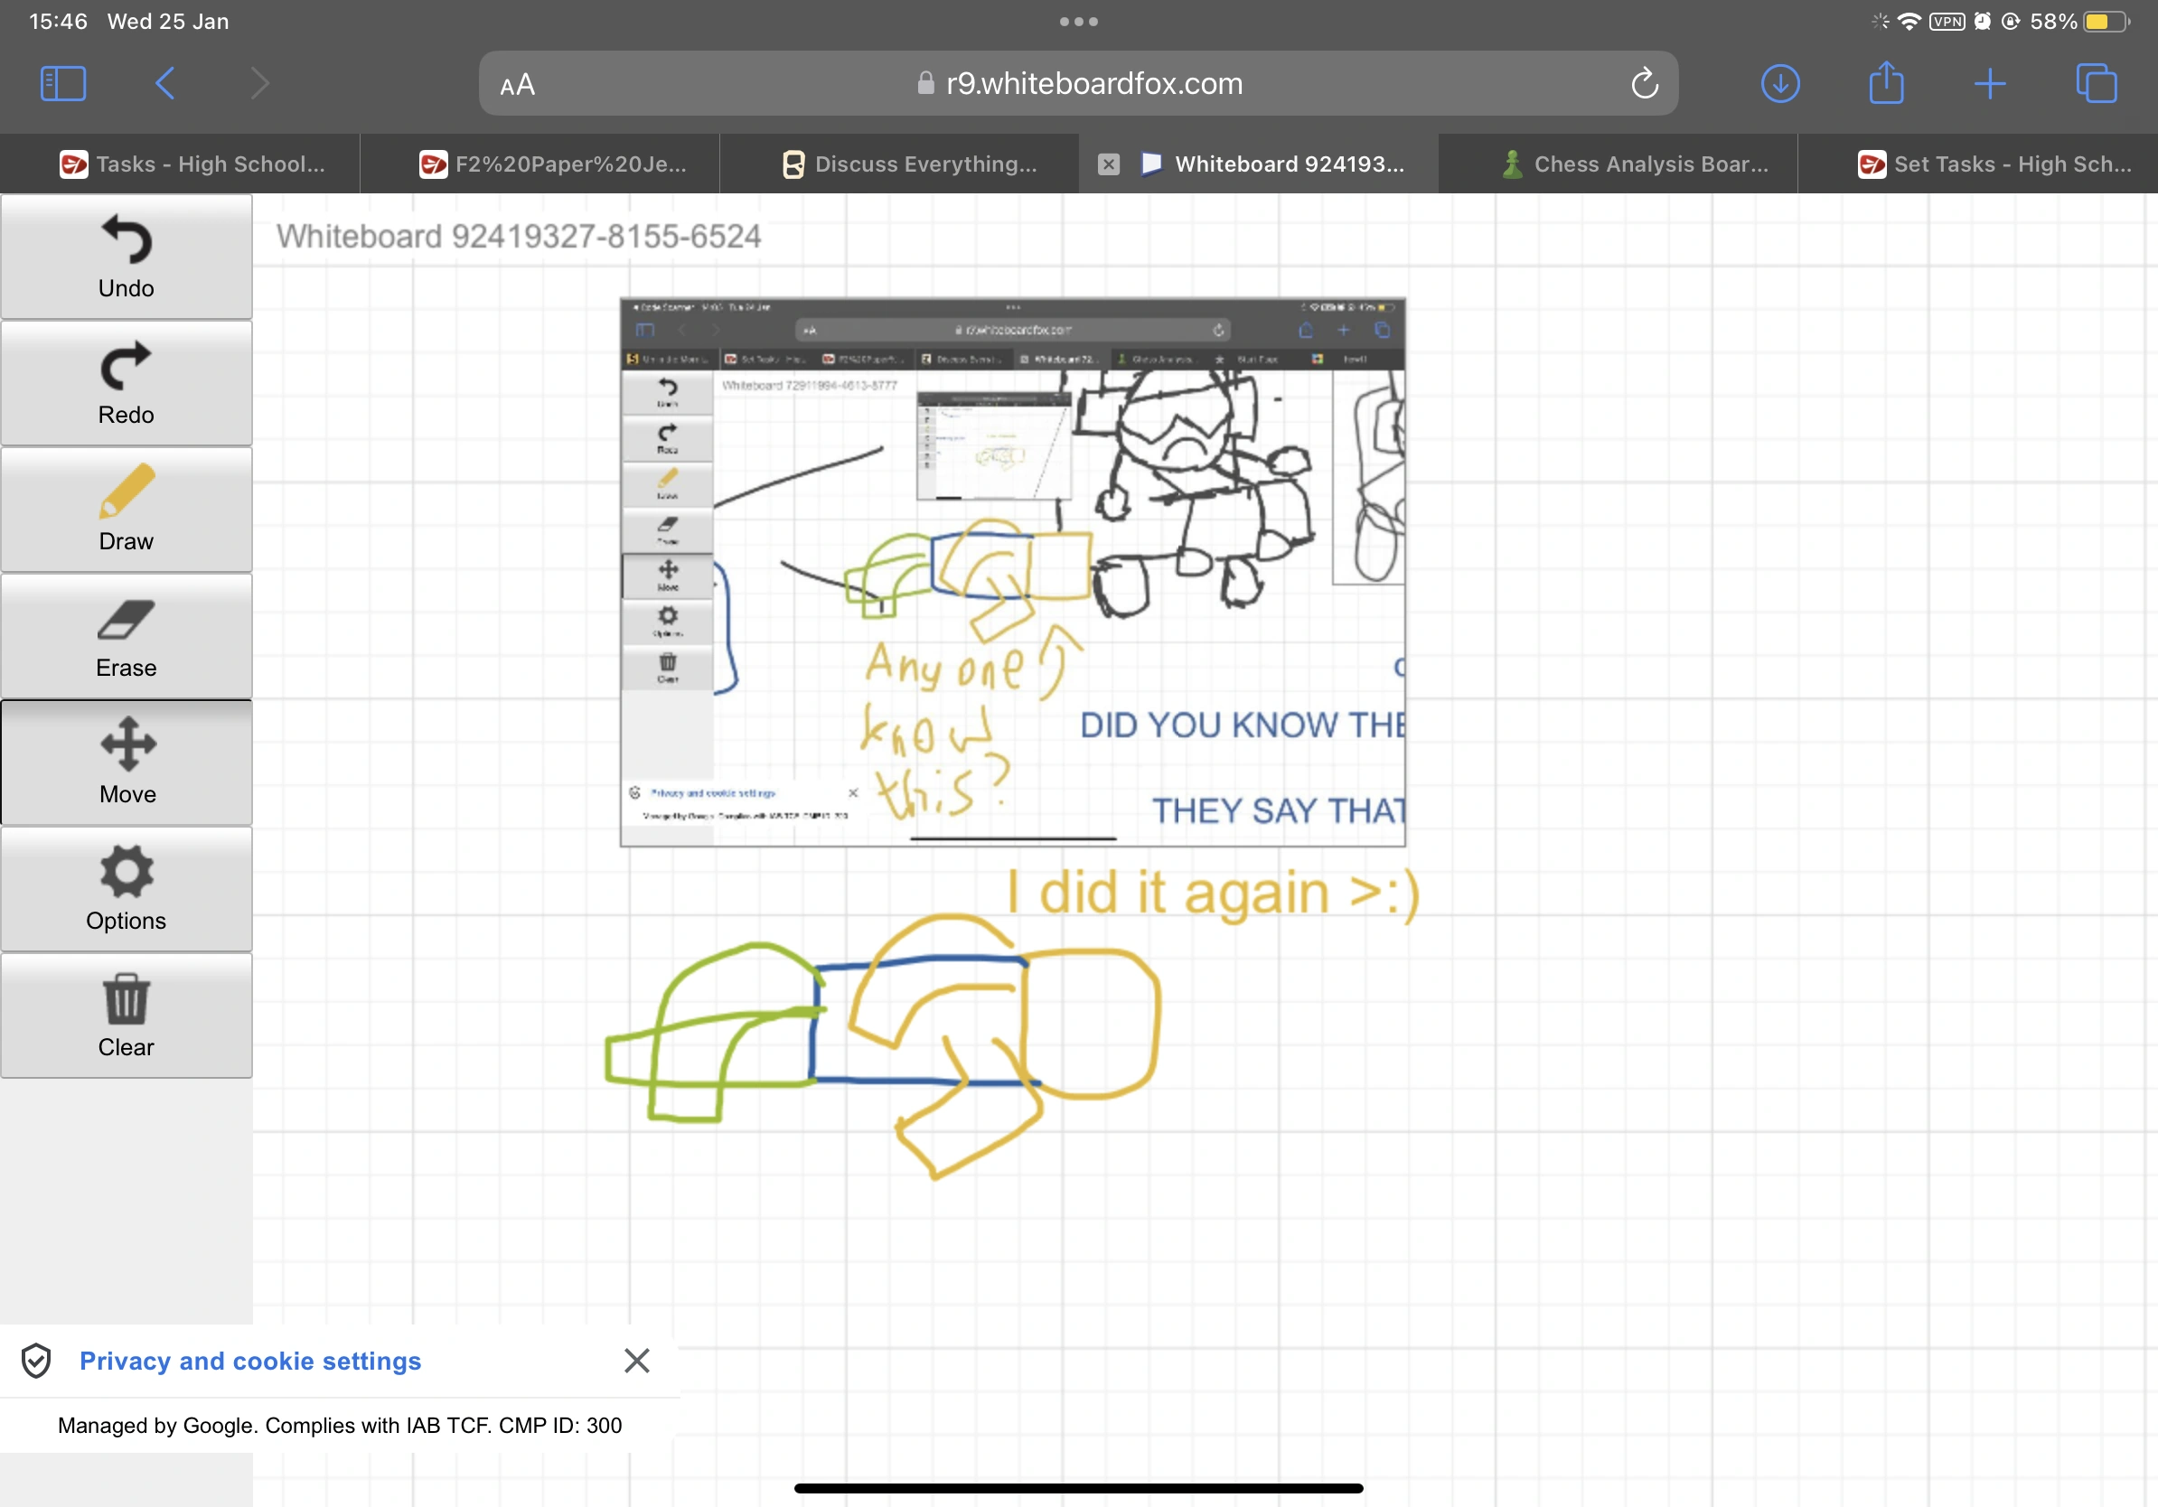The image size is (2158, 1507).
Task: Switch to Discuss Everything tab
Action: tap(910, 164)
